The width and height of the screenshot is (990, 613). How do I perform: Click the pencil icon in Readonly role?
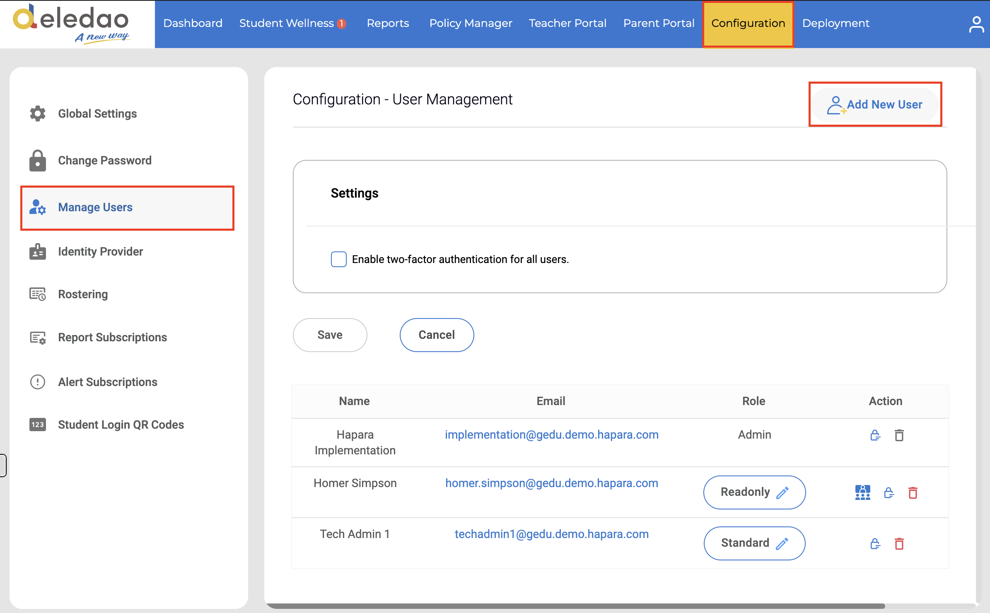coord(782,492)
